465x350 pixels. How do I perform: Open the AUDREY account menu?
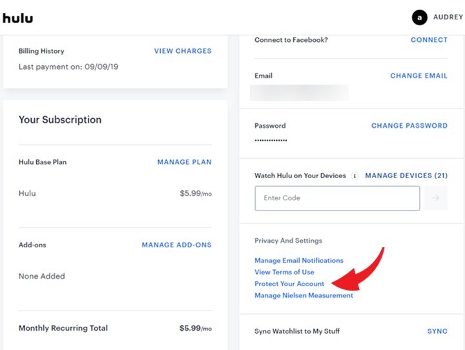tap(448, 17)
